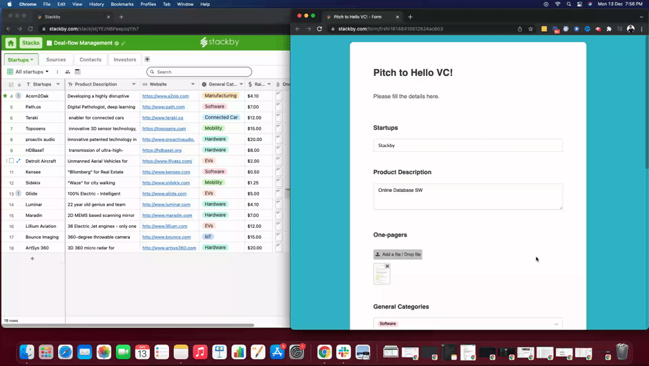Switch to the Sources table tab

click(56, 59)
